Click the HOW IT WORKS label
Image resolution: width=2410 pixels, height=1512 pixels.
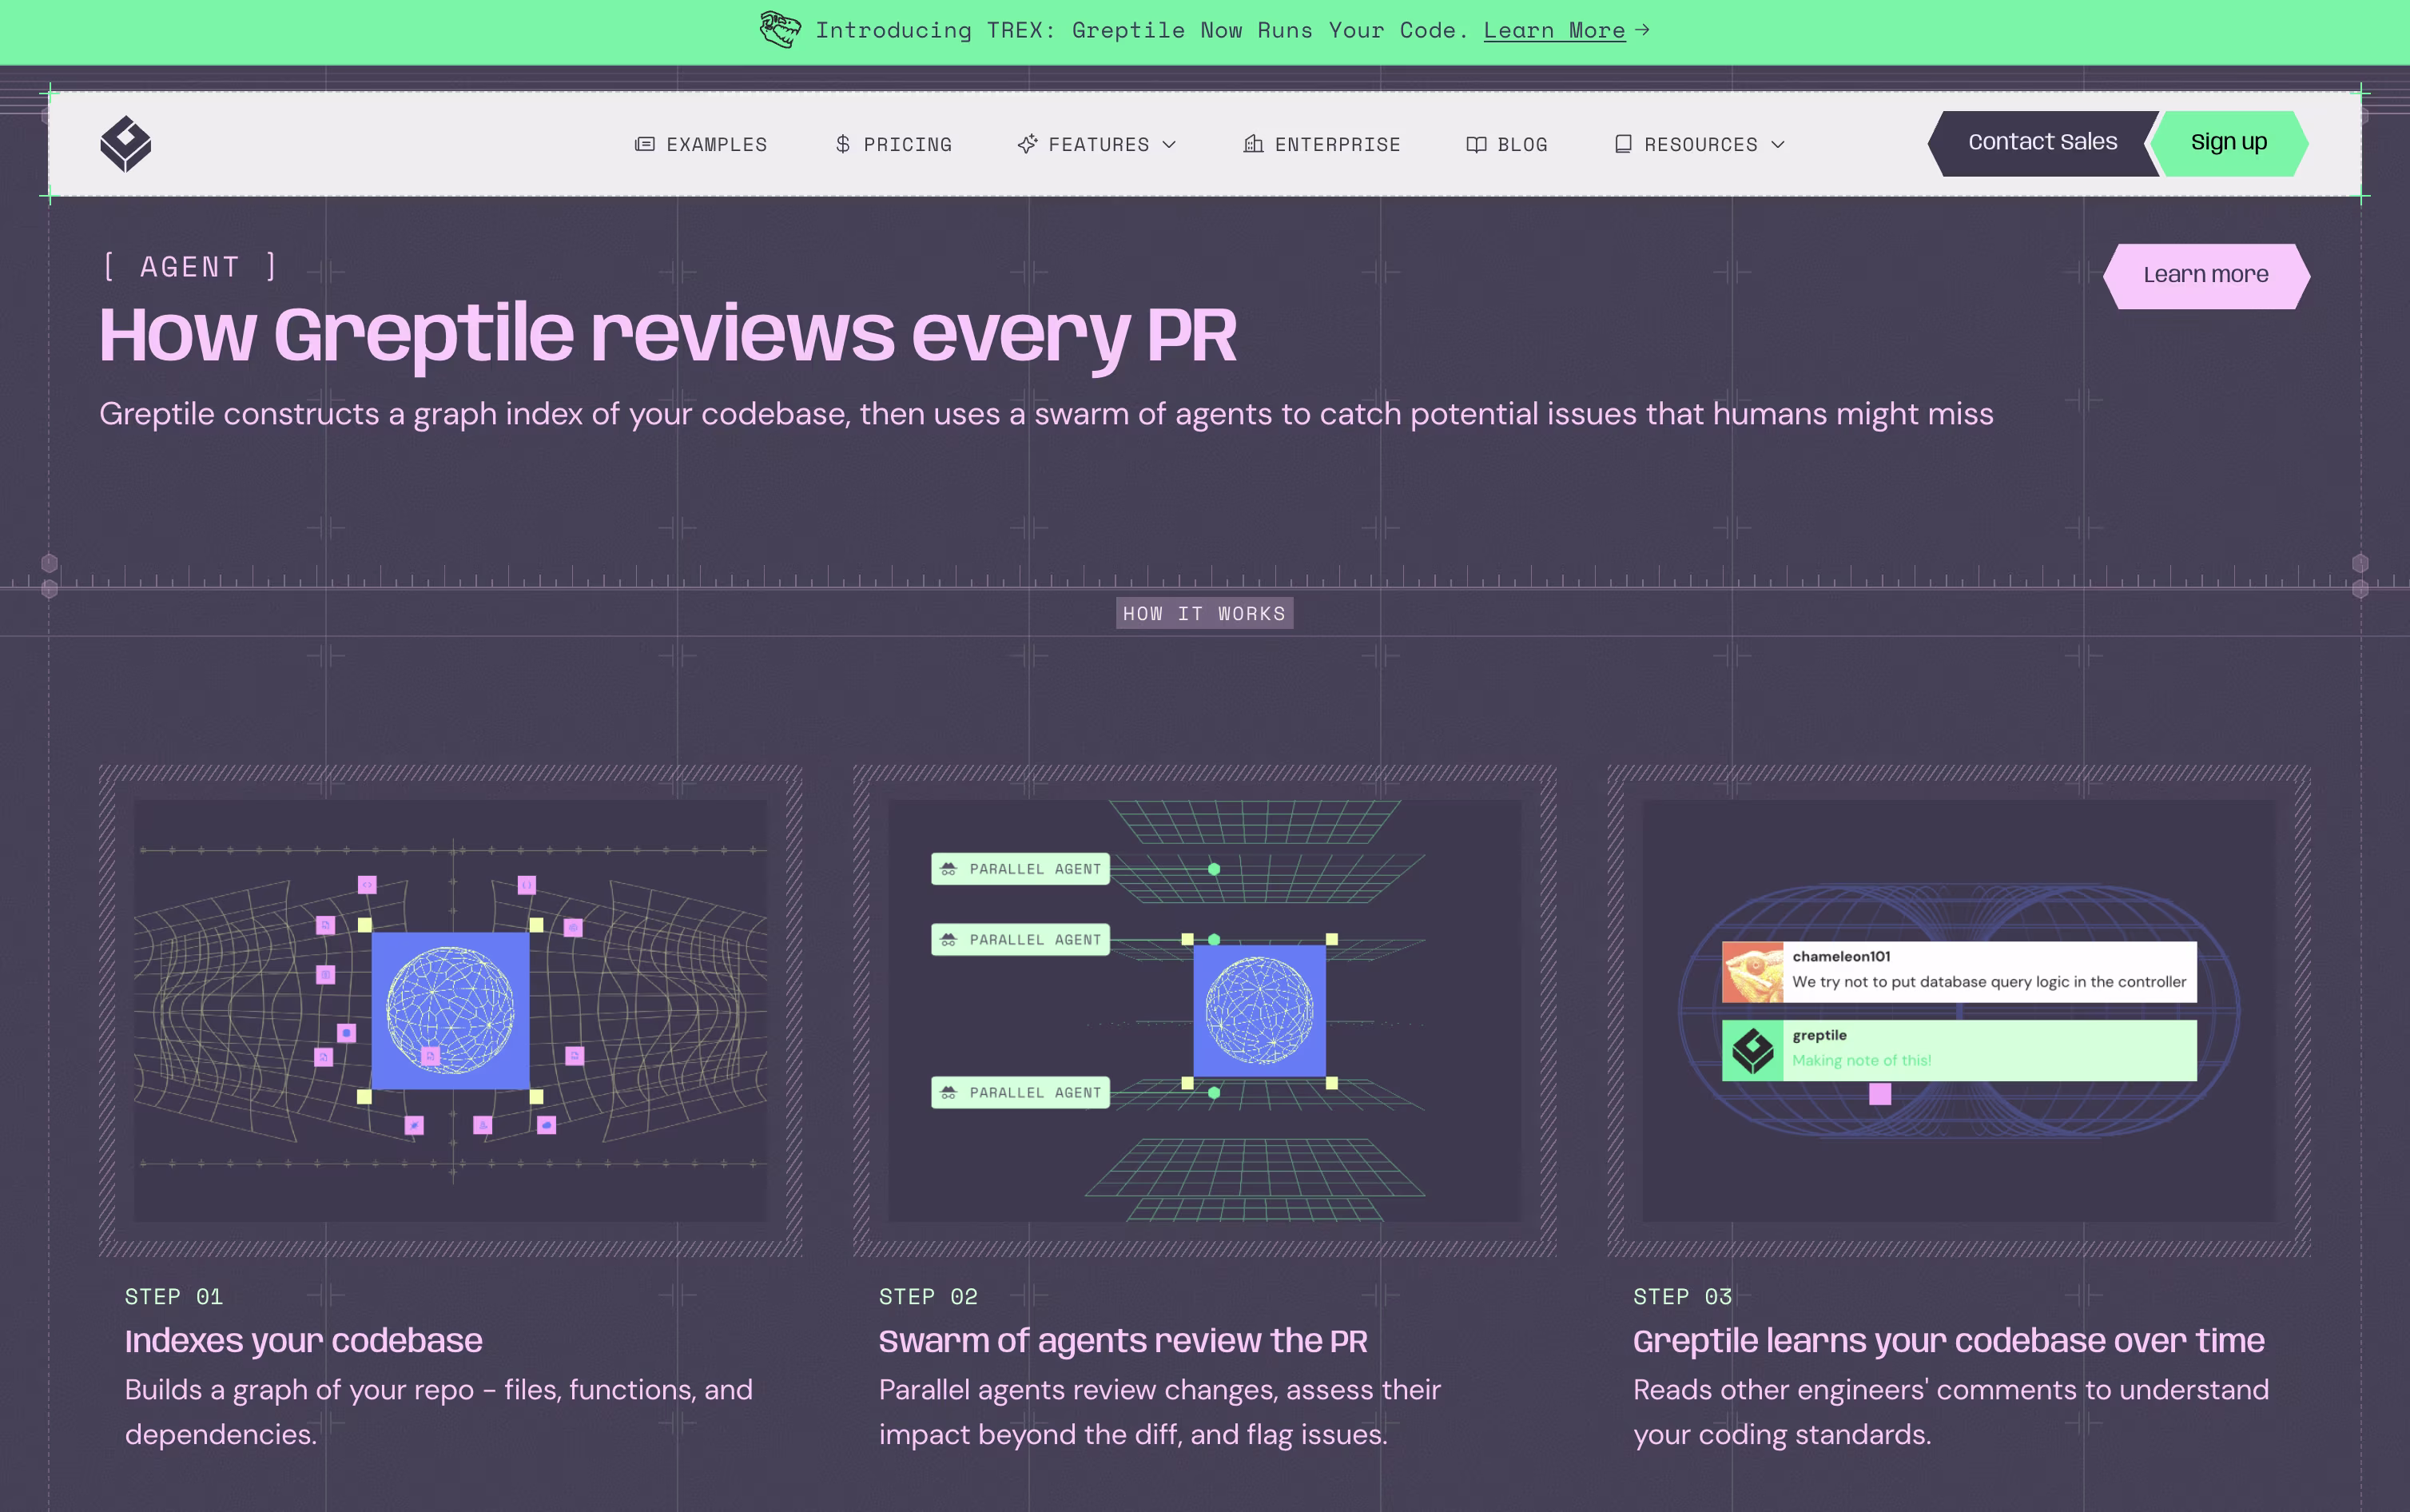[x=1204, y=613]
